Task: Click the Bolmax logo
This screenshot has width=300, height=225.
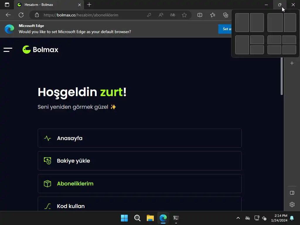Action: (40, 50)
